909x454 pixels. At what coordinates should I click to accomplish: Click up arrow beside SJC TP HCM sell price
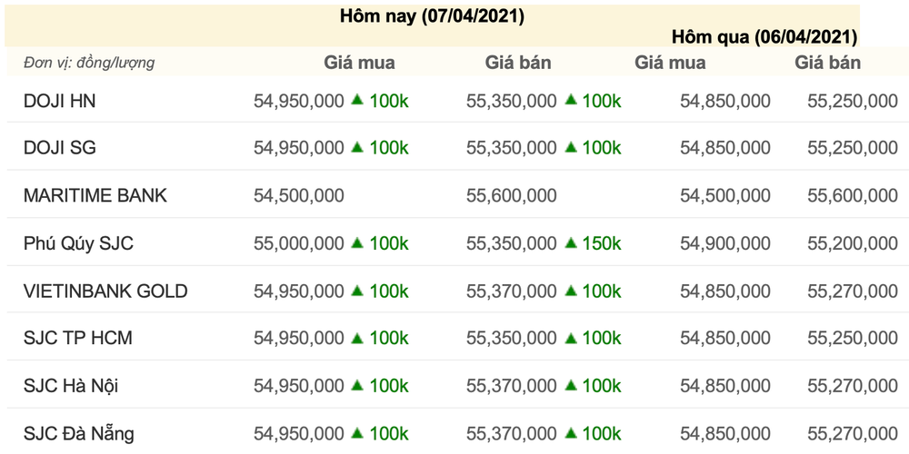[x=571, y=337]
